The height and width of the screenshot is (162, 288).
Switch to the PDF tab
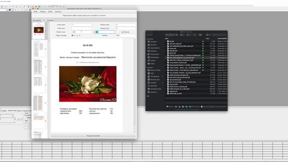click(44, 20)
